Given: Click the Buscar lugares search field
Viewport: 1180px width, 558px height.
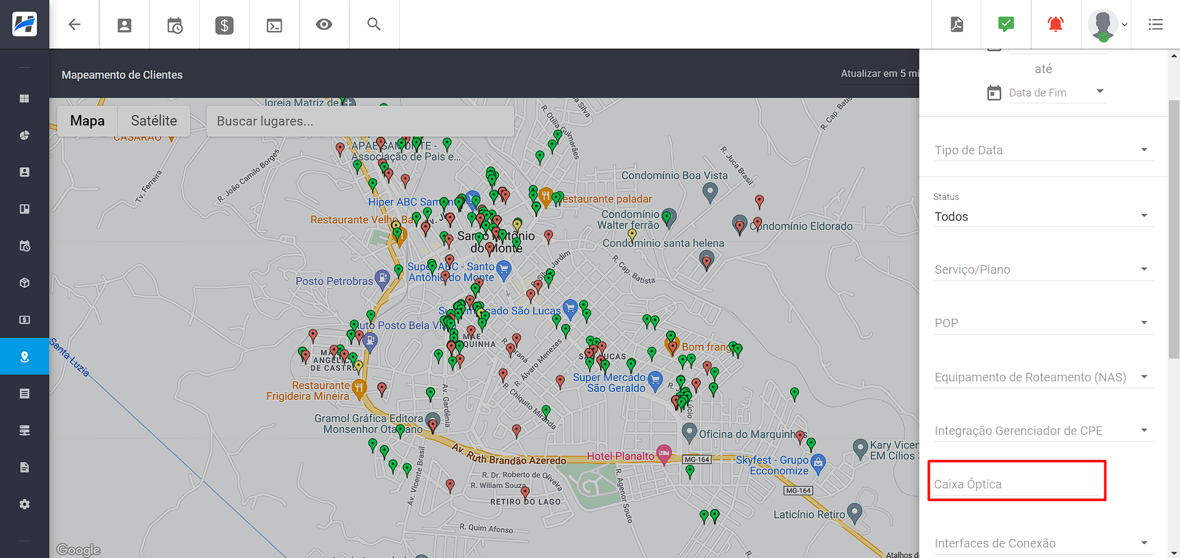Looking at the screenshot, I should [x=360, y=121].
